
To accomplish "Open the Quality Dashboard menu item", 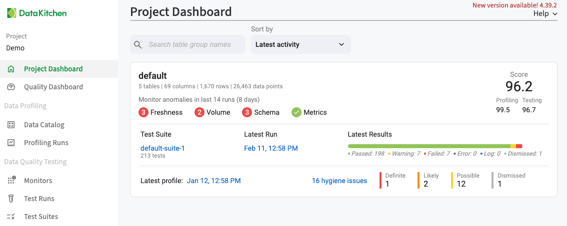I will (x=53, y=87).
